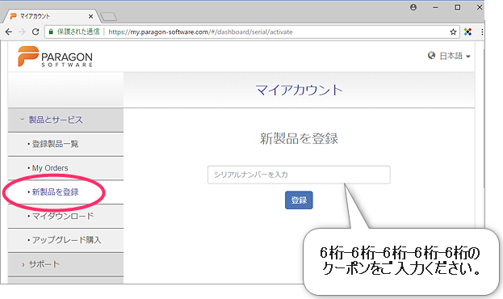
Task: Click the マイアカウント page heading
Action: pos(299,91)
